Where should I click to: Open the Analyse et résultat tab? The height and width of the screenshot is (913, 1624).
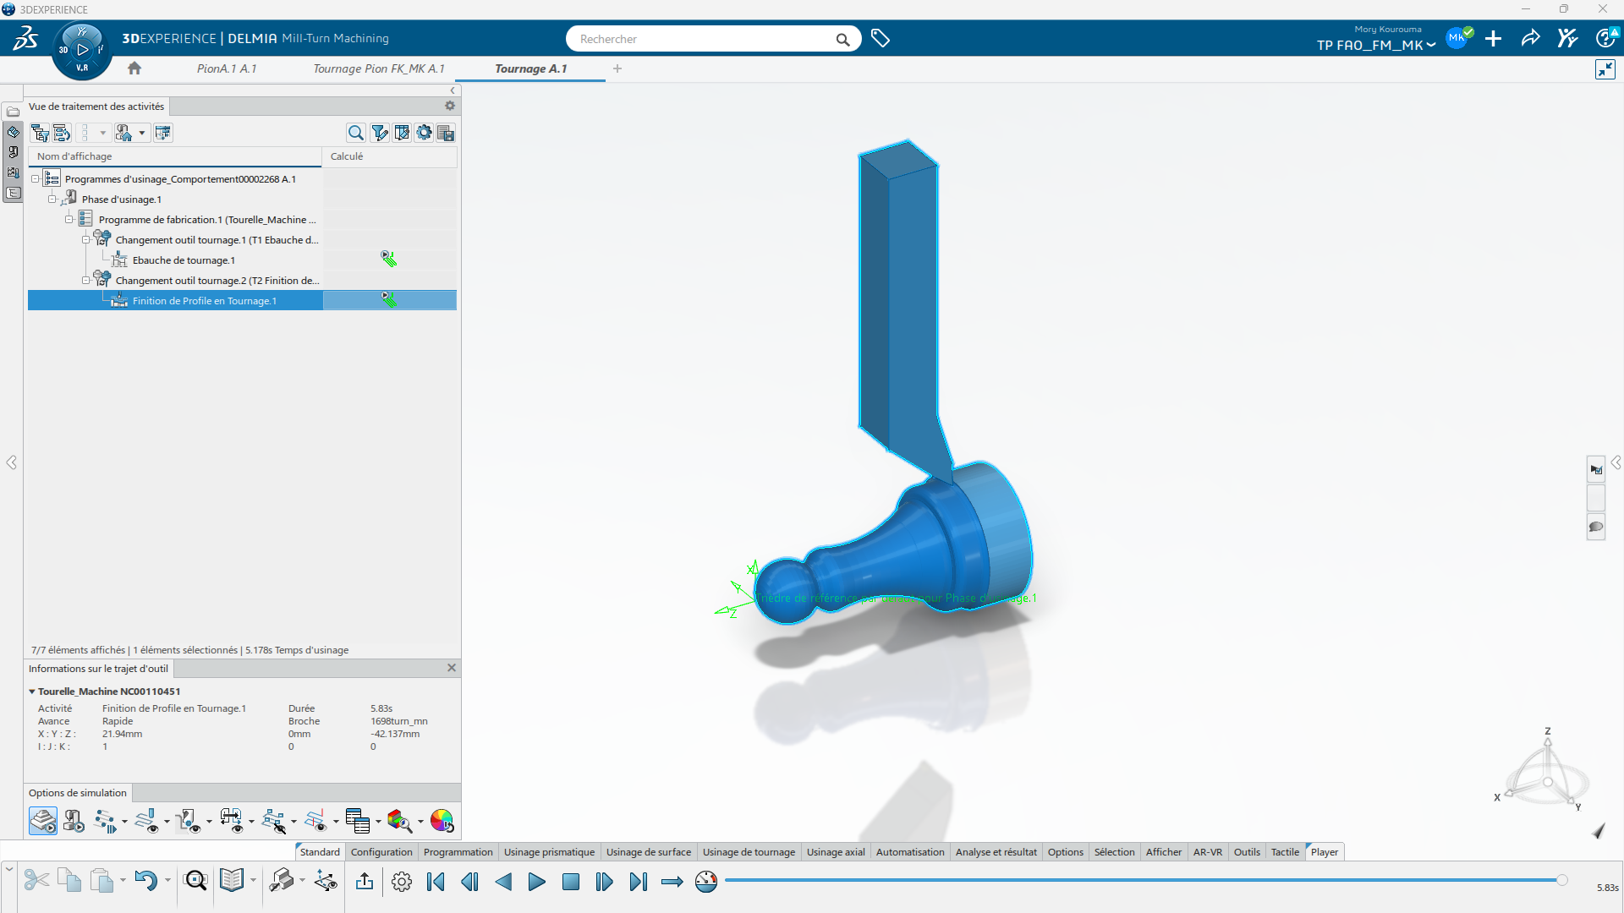click(x=996, y=852)
